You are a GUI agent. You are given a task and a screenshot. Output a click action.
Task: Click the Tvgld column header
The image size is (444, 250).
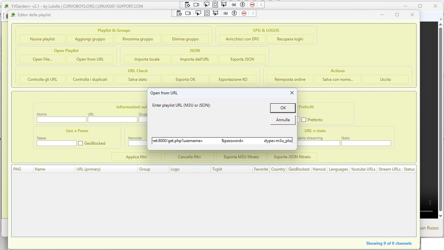tap(232, 169)
